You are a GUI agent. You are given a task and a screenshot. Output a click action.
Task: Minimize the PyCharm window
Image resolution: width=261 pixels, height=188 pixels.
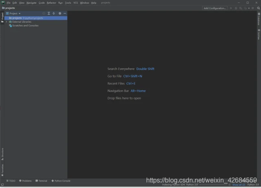(x=239, y=3)
